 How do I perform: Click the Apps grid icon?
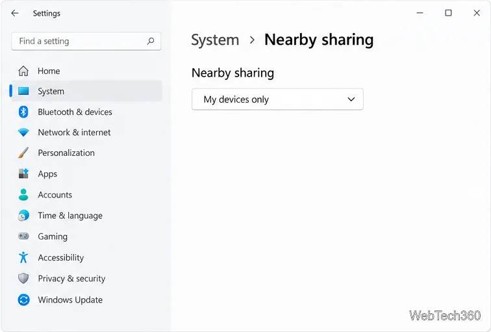click(23, 173)
